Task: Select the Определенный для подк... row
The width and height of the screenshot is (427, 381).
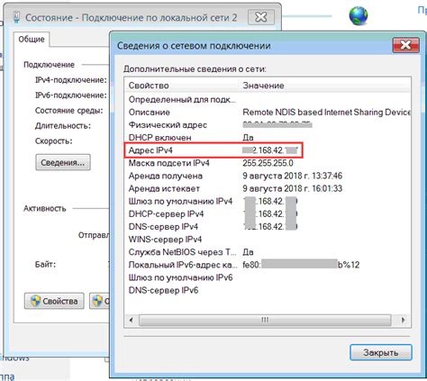Action: tap(268, 99)
